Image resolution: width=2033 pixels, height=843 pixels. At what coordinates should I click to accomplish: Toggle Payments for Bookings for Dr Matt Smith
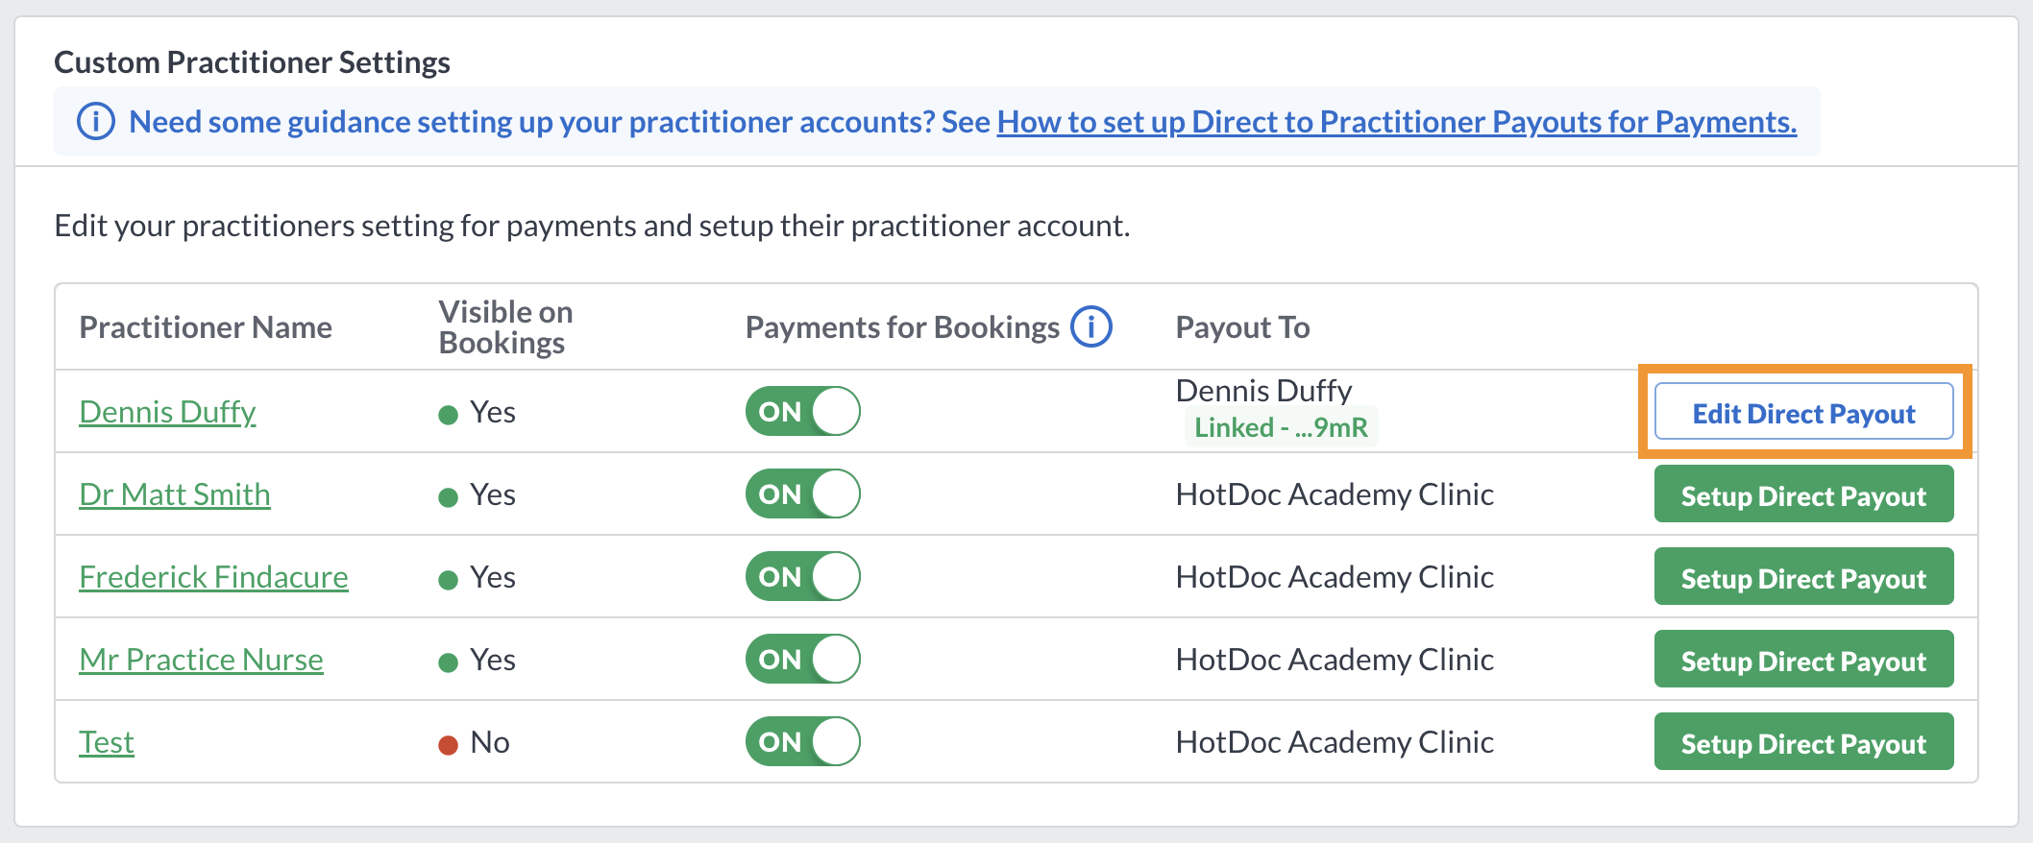(x=803, y=494)
